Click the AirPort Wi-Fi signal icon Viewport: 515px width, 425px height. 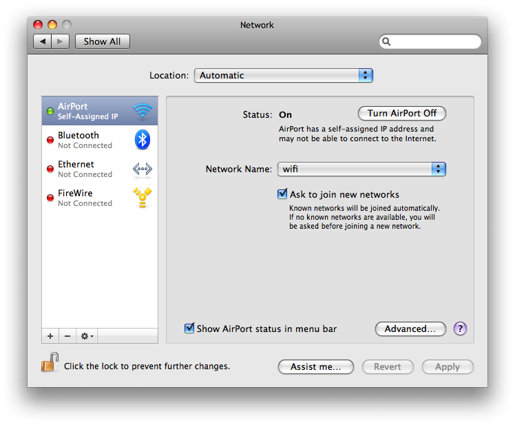click(143, 110)
